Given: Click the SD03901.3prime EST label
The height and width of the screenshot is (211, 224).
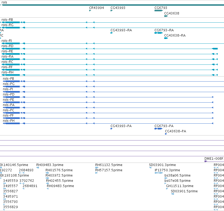Looking at the screenshot, I should tap(162, 165).
